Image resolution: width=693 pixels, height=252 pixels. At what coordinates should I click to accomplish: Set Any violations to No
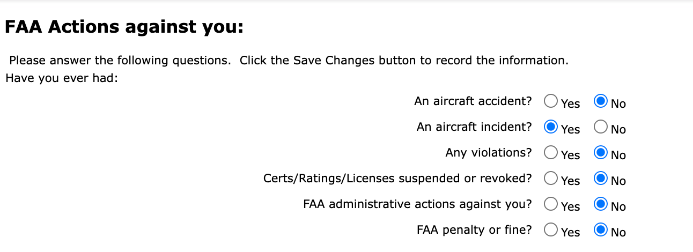[601, 153]
